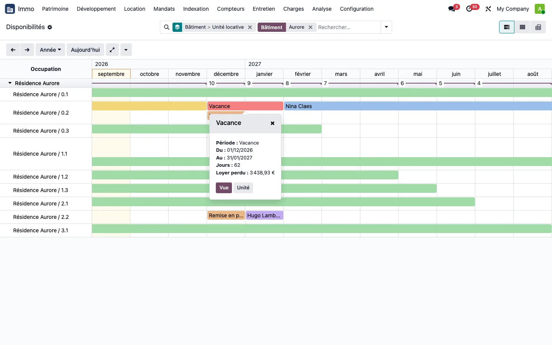This screenshot has width=552, height=345.
Task: Open the debug tools wrench icon
Action: pyautogui.click(x=488, y=9)
